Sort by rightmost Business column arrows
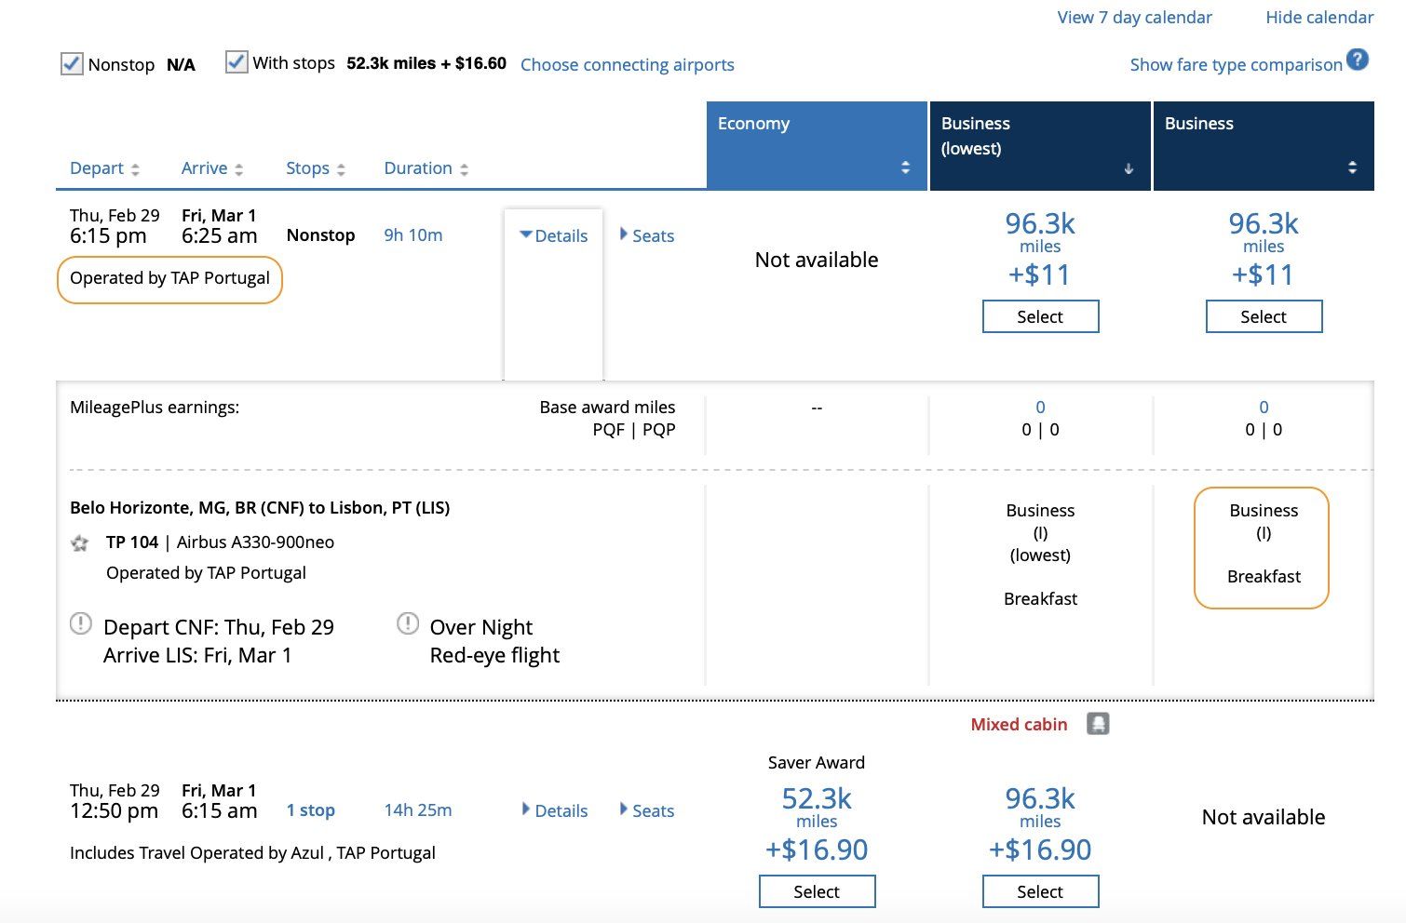The height and width of the screenshot is (923, 1406). pyautogui.click(x=1352, y=167)
